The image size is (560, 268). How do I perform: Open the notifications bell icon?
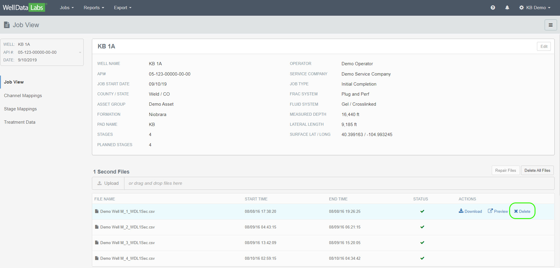click(507, 8)
